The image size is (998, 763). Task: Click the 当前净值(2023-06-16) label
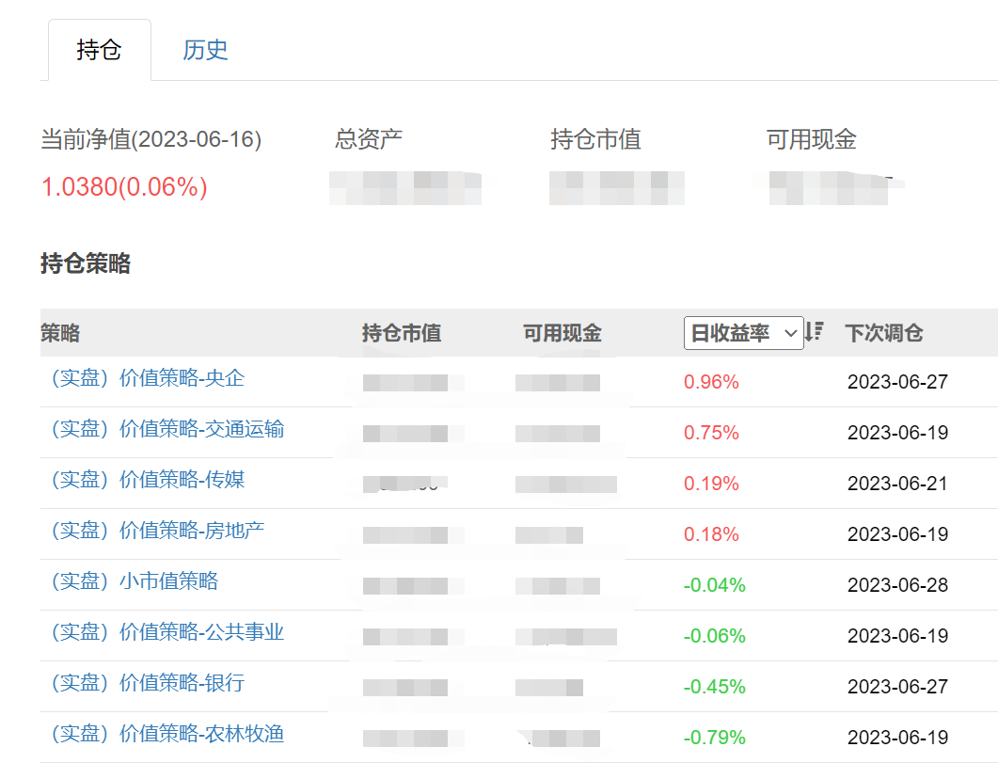pyautogui.click(x=150, y=139)
